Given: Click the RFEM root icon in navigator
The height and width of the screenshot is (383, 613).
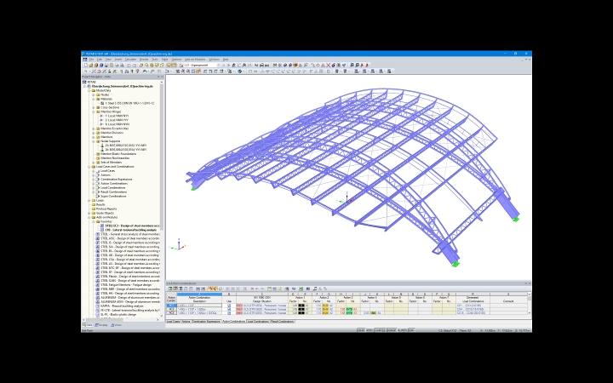Looking at the screenshot, I should click(x=84, y=82).
